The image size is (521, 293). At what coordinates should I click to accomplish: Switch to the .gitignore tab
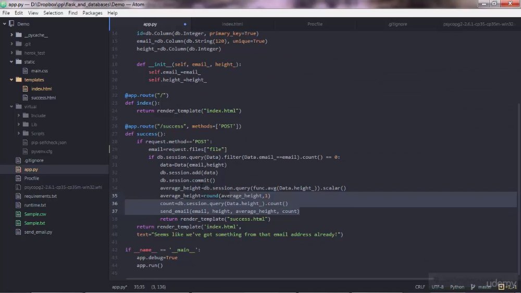398,24
